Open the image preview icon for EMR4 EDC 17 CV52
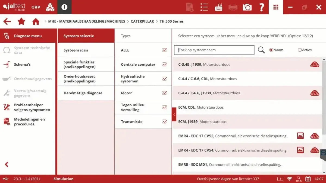The image size is (326, 183). pos(300,136)
